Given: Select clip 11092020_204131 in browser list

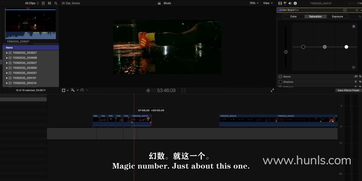Looking at the screenshot, I should [x=31, y=78].
